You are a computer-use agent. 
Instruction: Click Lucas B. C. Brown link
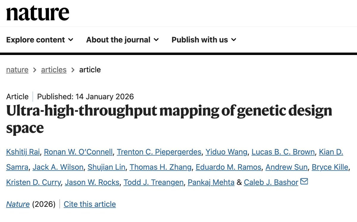tap(283, 152)
